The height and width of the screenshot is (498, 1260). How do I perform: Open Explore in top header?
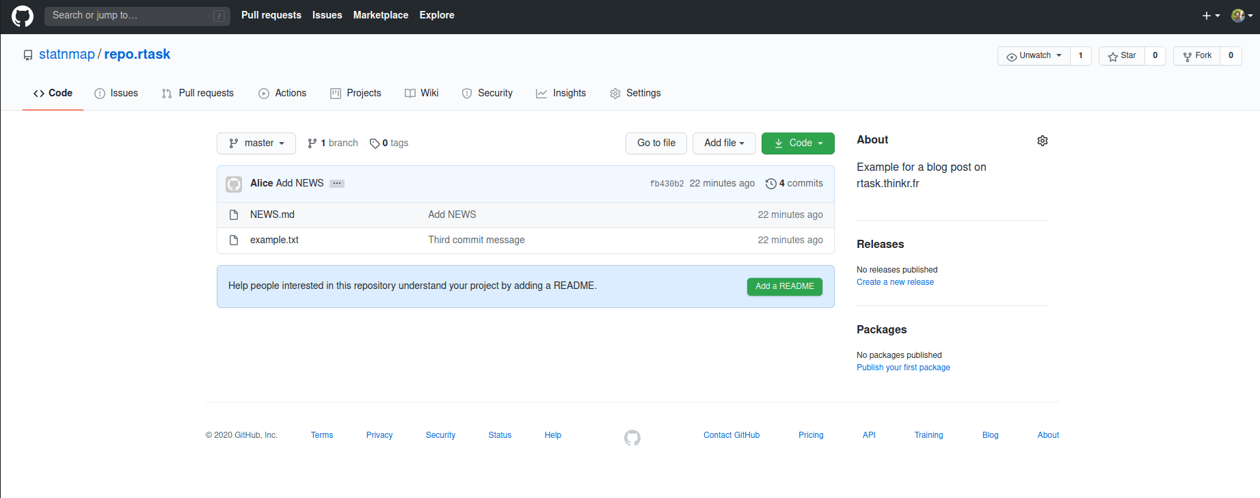437,15
